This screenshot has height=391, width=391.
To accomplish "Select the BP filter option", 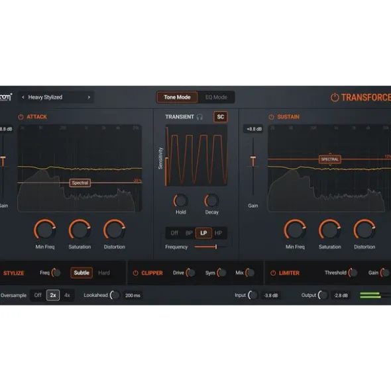I will 189,233.
